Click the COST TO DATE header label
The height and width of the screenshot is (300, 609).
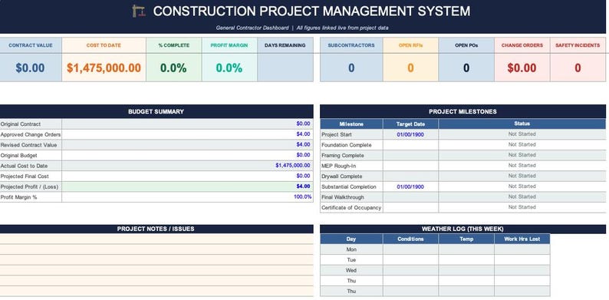(104, 45)
